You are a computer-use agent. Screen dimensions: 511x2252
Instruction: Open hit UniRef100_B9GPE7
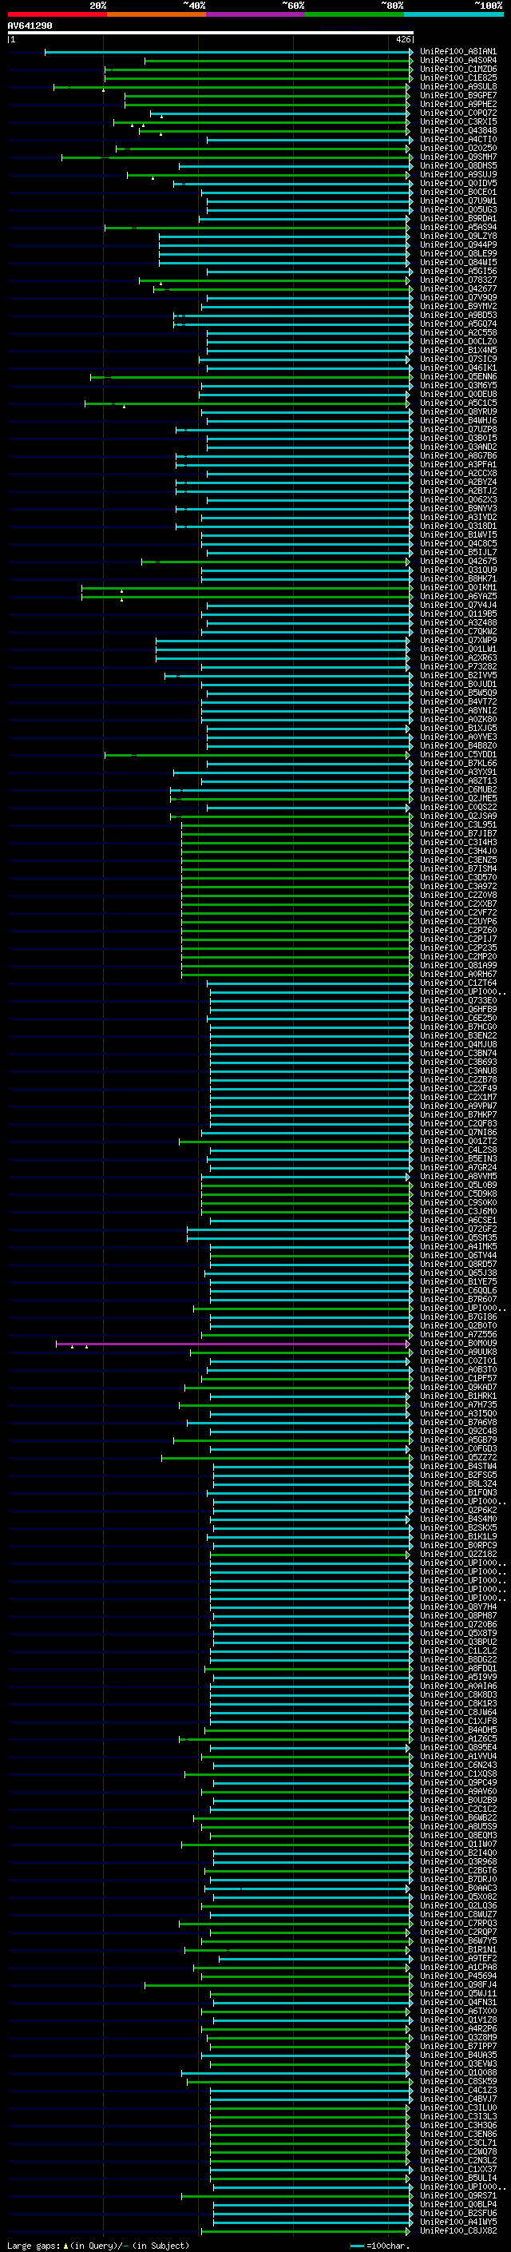coord(458,95)
